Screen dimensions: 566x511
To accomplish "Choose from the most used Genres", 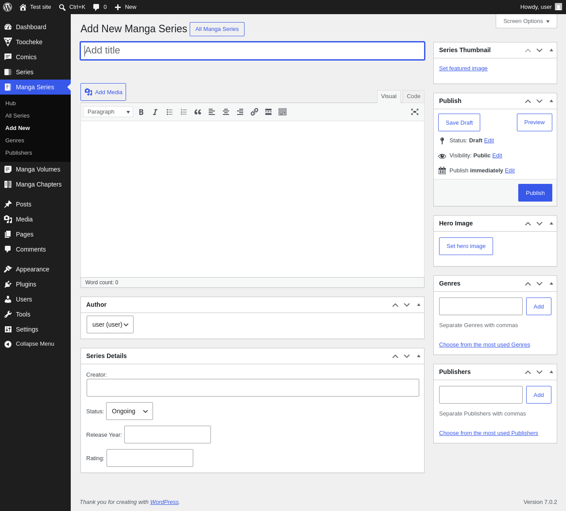I will (485, 345).
